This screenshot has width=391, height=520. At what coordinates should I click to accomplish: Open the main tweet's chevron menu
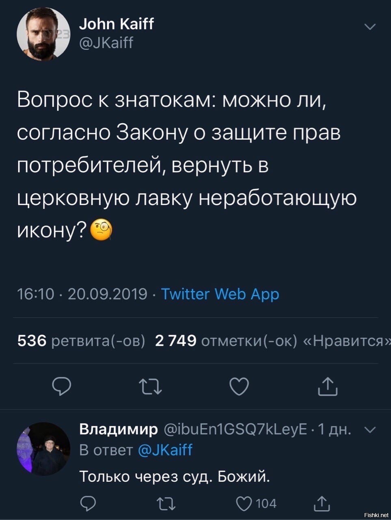click(x=370, y=27)
